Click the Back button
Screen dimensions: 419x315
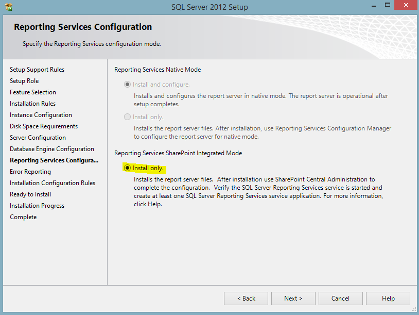(x=246, y=299)
